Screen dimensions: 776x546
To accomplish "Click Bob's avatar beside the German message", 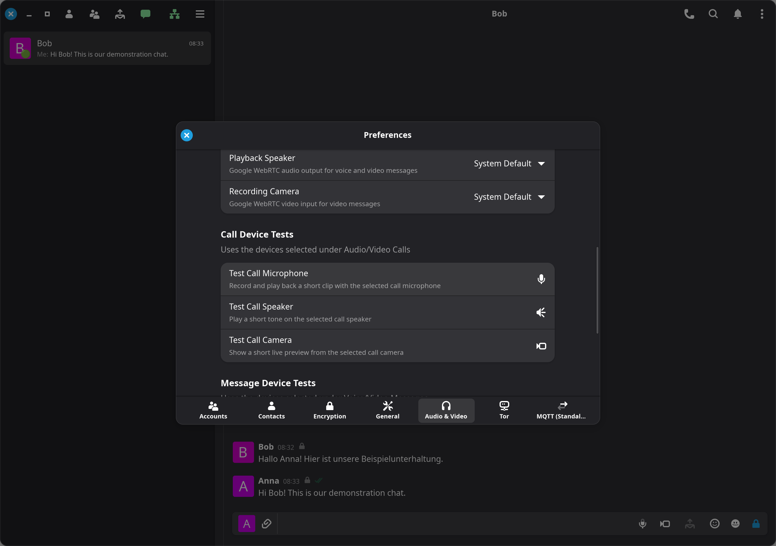I will 243,452.
